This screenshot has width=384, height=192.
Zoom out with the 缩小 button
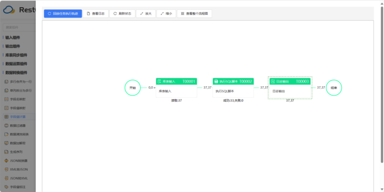(x=166, y=14)
